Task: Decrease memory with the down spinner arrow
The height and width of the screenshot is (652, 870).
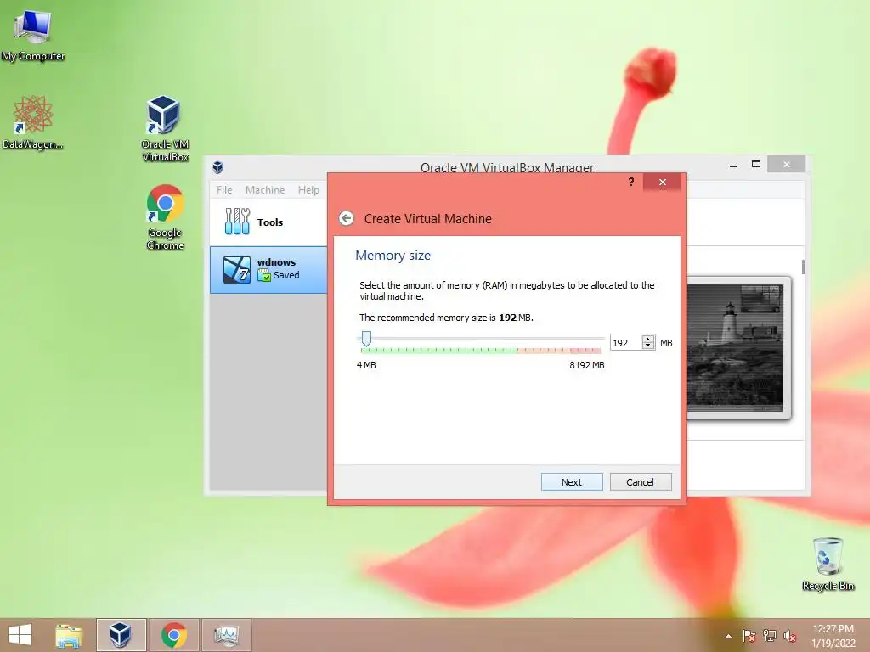Action: (647, 346)
